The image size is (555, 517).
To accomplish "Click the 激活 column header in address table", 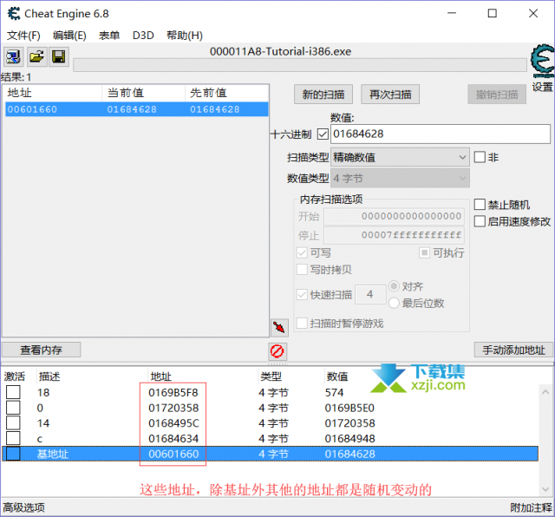I will [15, 376].
